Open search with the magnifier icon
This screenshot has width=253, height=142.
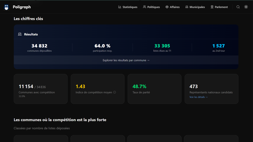(238, 7)
